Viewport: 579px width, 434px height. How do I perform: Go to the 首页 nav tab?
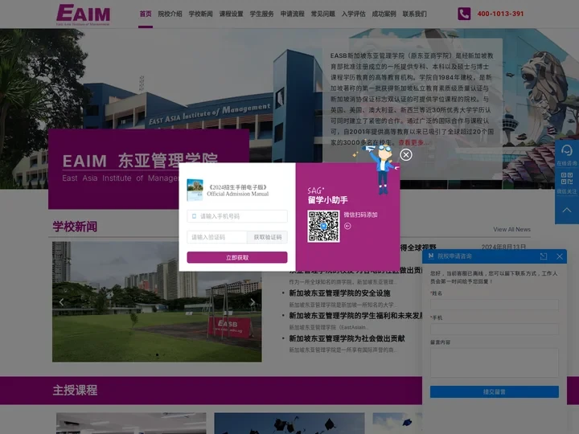click(146, 14)
